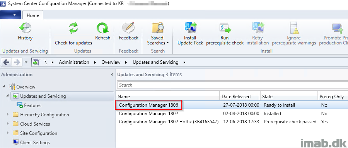Open the History ribbon button
This screenshot has height=148, width=348.
pyautogui.click(x=25, y=32)
